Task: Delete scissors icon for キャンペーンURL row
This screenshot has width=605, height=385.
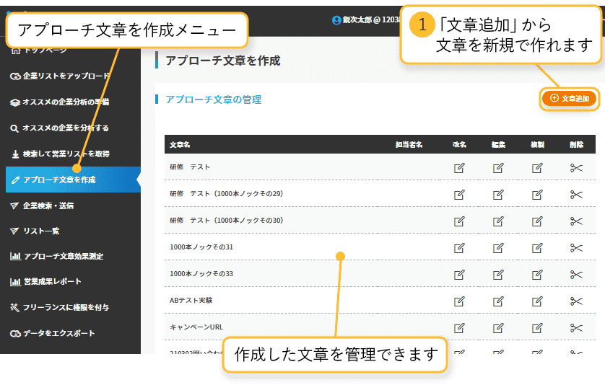Action: (x=576, y=328)
